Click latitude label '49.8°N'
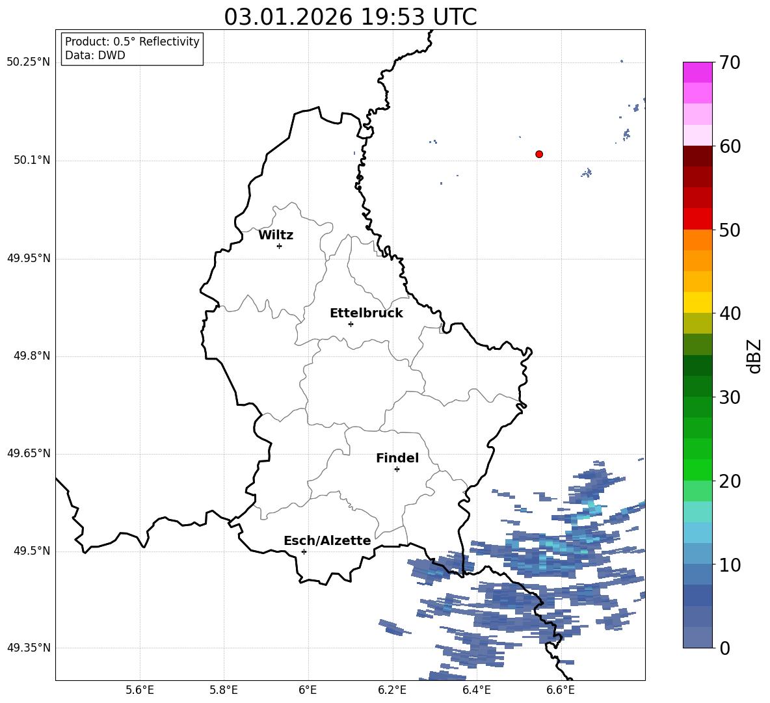770x703 pixels. (x=32, y=356)
